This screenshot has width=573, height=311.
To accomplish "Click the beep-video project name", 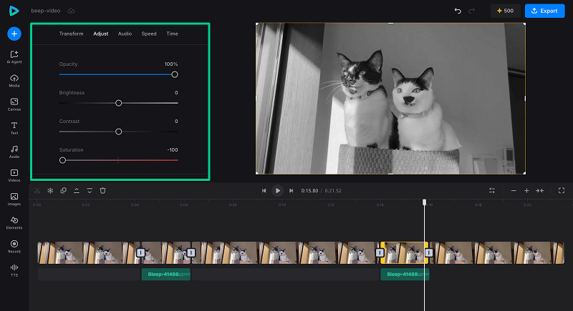I will click(x=46, y=11).
